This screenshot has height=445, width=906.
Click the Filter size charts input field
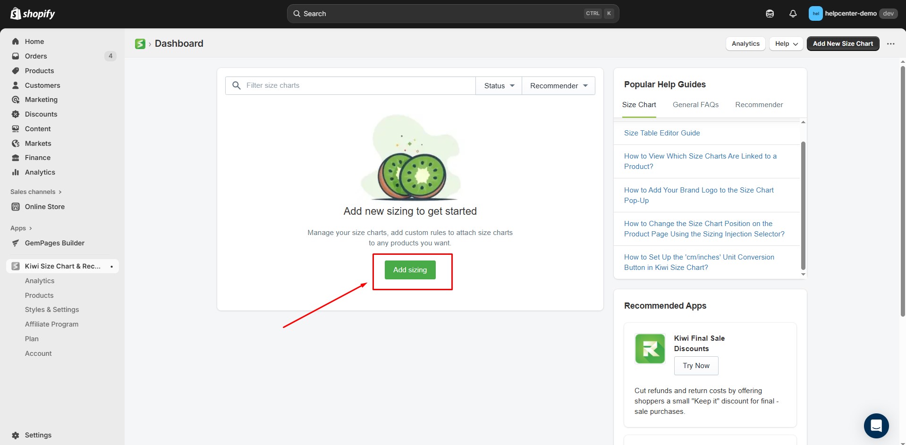coord(350,86)
